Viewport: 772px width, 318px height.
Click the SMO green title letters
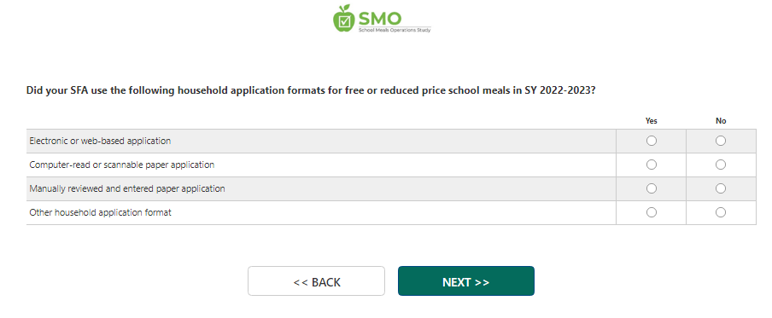(x=380, y=19)
